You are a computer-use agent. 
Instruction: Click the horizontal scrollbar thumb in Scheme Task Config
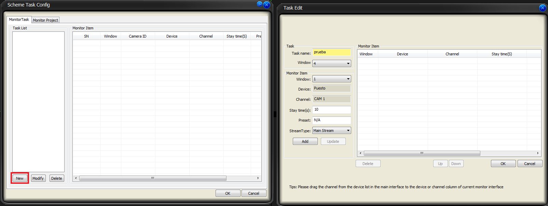153,178
